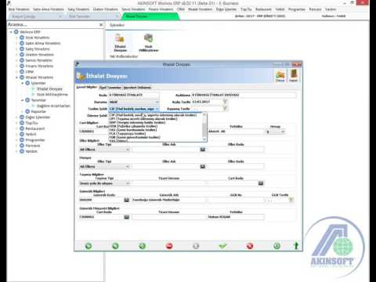This screenshot has height=282, width=376.
Task: Click the third green navigation arrow at bottom
Action: 143,246
